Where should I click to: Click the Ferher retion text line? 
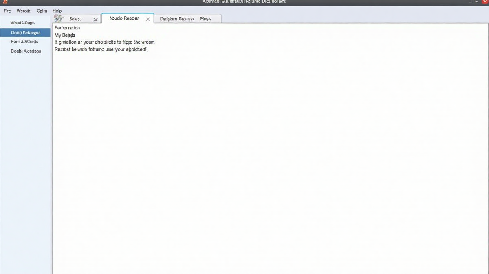(x=67, y=28)
